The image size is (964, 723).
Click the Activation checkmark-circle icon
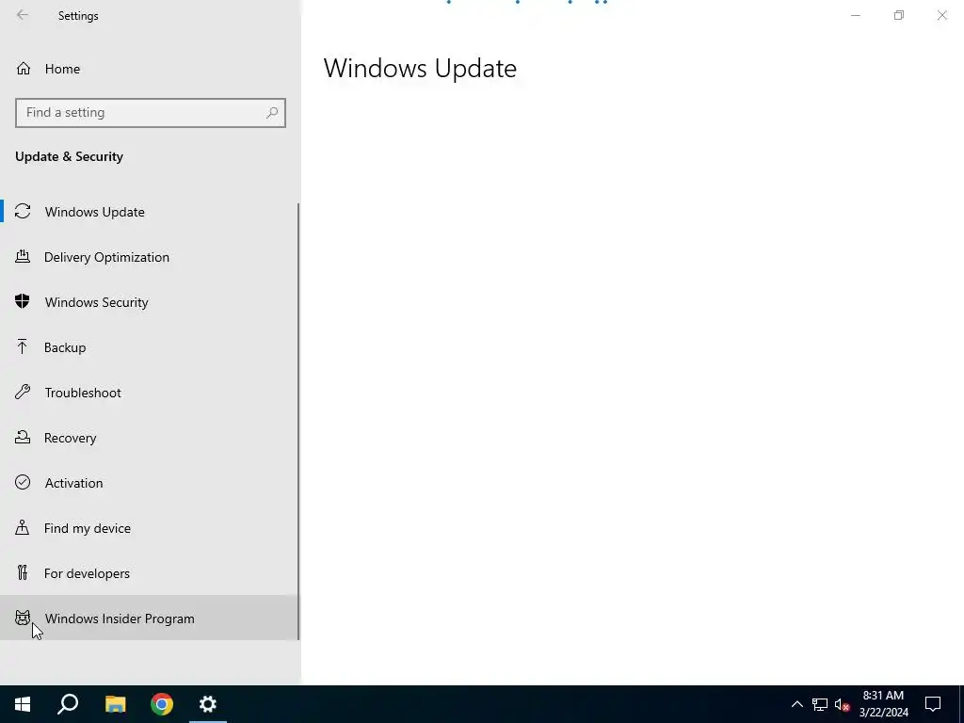tap(23, 482)
